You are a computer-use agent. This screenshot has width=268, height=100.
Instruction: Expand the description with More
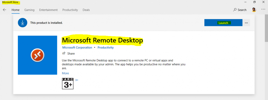[65, 73]
